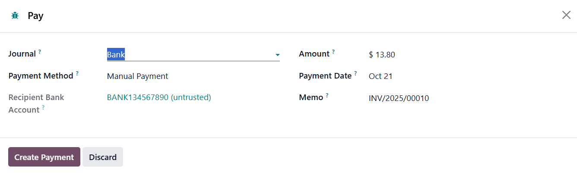Image resolution: width=577 pixels, height=173 pixels.
Task: Show the Amount help question mark tooltip
Action: click(x=333, y=51)
